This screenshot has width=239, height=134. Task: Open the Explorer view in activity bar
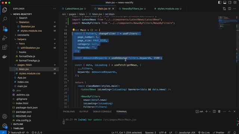[4, 10]
